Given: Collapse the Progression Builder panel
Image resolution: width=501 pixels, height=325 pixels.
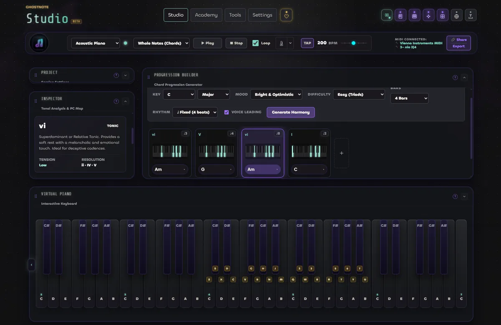Looking at the screenshot, I should point(464,78).
